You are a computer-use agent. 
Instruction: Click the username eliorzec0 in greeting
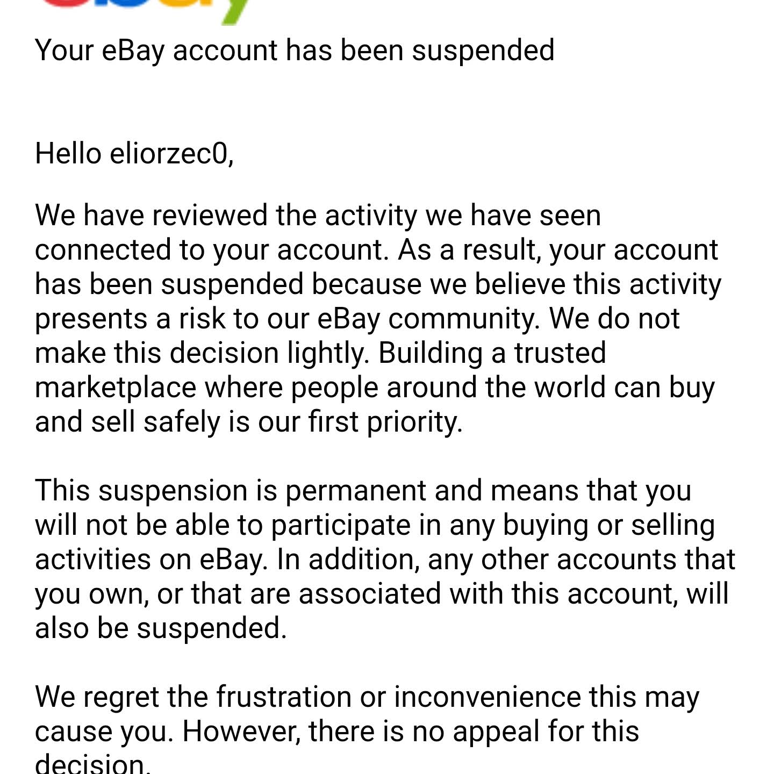(171, 154)
